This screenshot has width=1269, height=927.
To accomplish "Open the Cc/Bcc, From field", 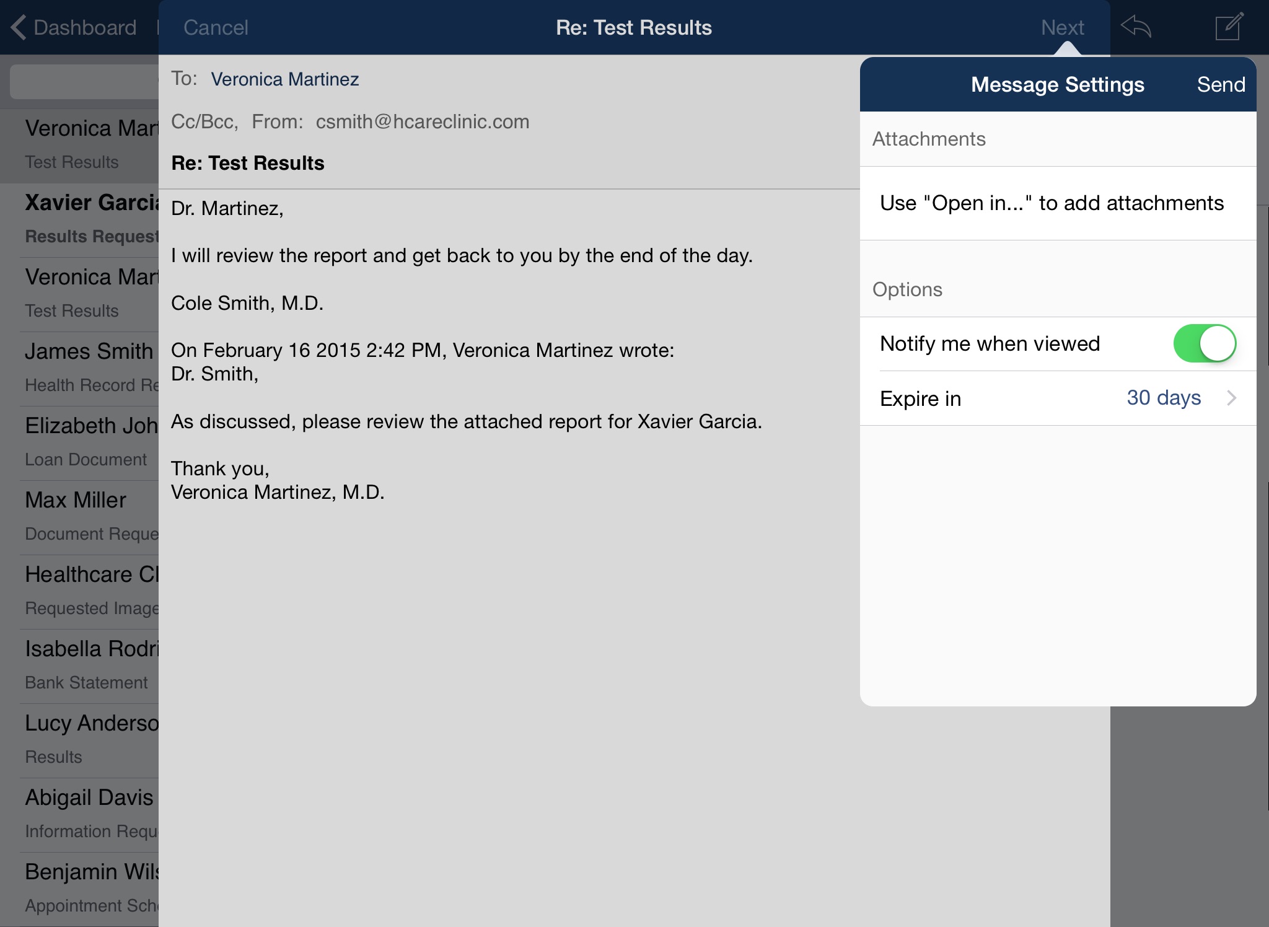I will tap(350, 121).
